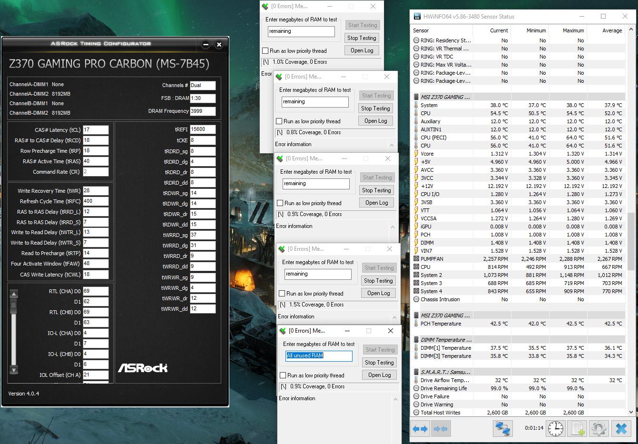Click the Channels # field showing Dual
Image resolution: width=638 pixels, height=444 pixels.
point(203,86)
